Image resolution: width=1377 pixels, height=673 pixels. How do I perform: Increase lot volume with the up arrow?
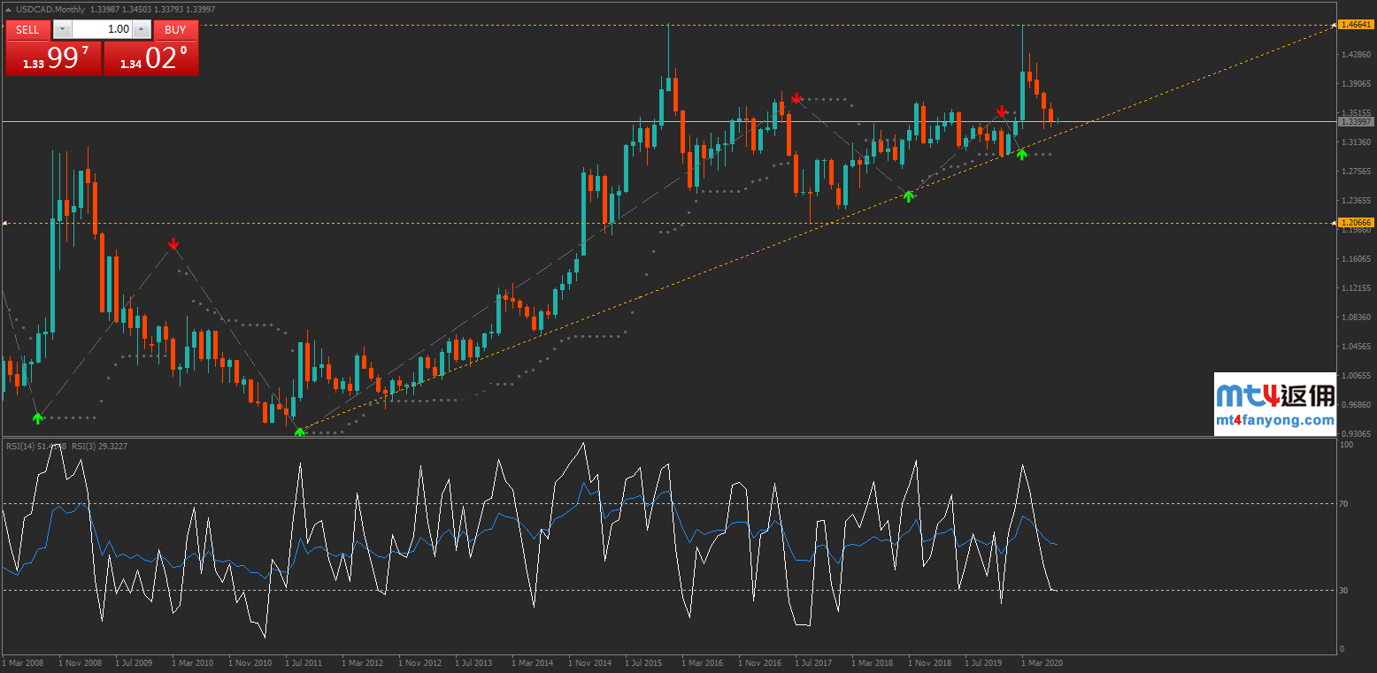(141, 29)
